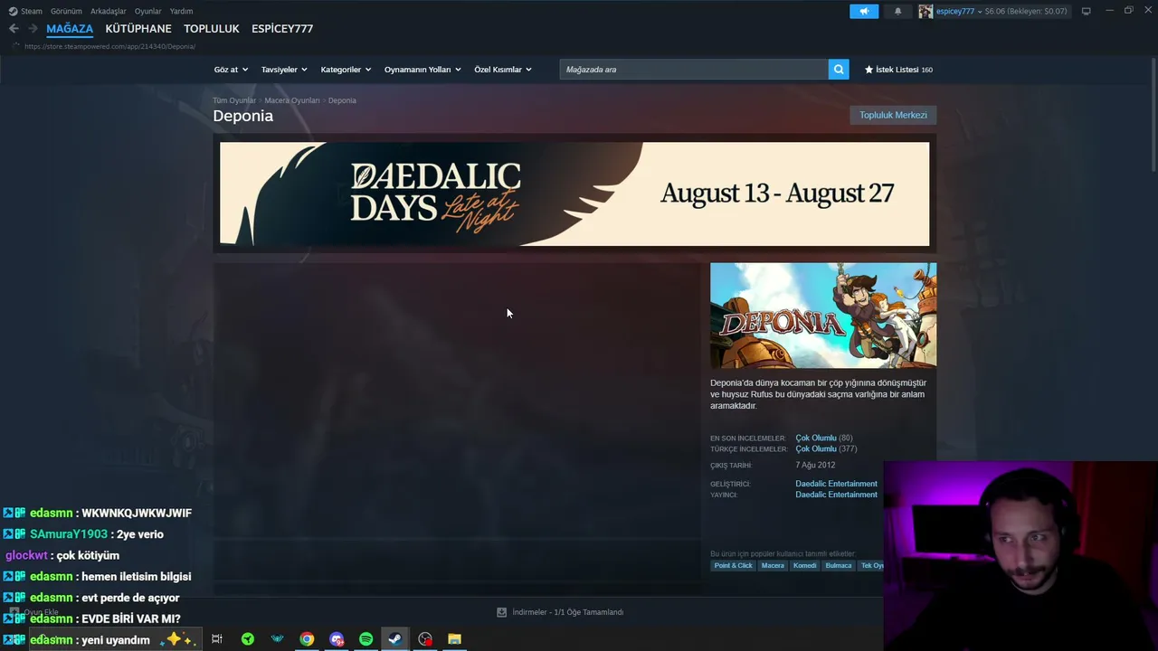
Task: Select the Point & Click tag
Action: pos(733,566)
